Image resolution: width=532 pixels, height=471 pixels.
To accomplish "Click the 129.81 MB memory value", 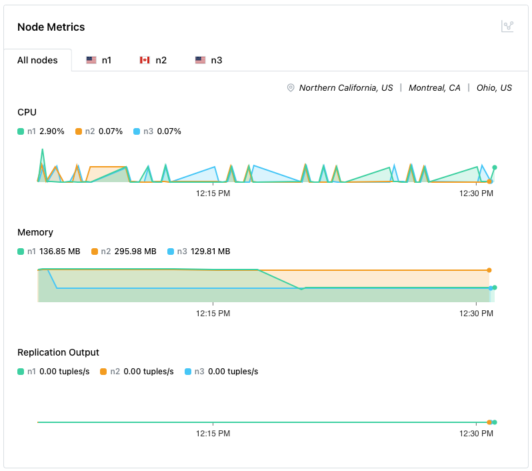I will tap(211, 252).
